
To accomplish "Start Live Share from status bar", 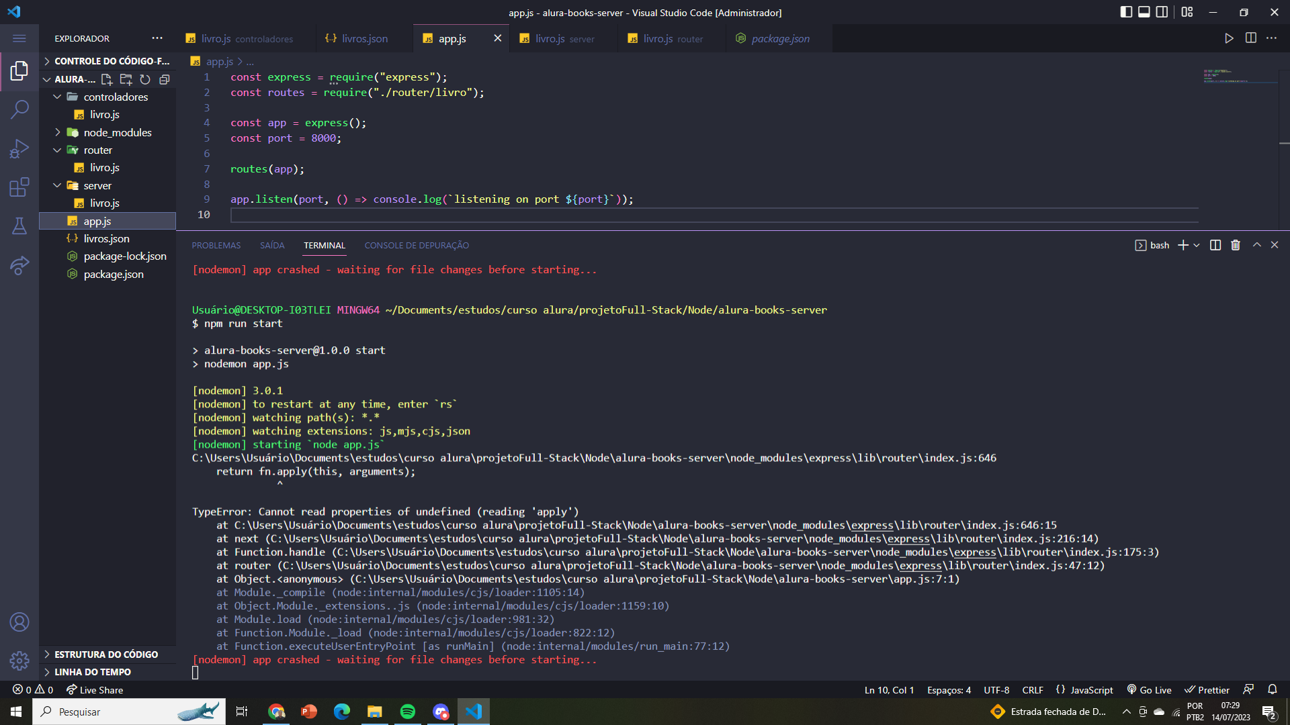I will click(95, 689).
